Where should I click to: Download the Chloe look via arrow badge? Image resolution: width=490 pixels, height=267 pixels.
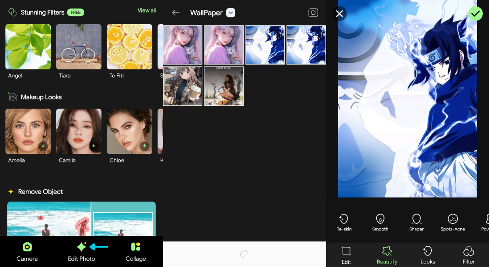(x=144, y=146)
